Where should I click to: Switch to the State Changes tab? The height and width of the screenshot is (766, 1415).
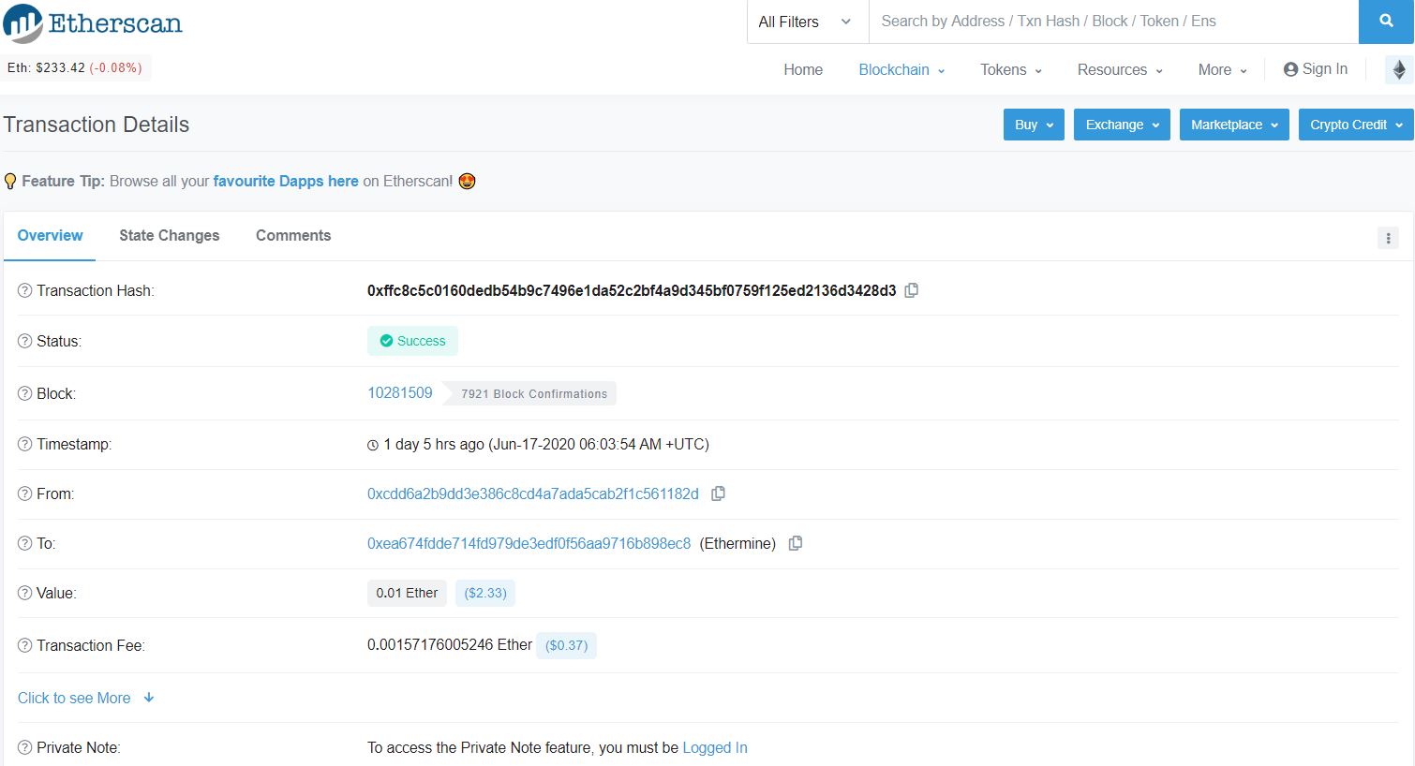pyautogui.click(x=169, y=236)
